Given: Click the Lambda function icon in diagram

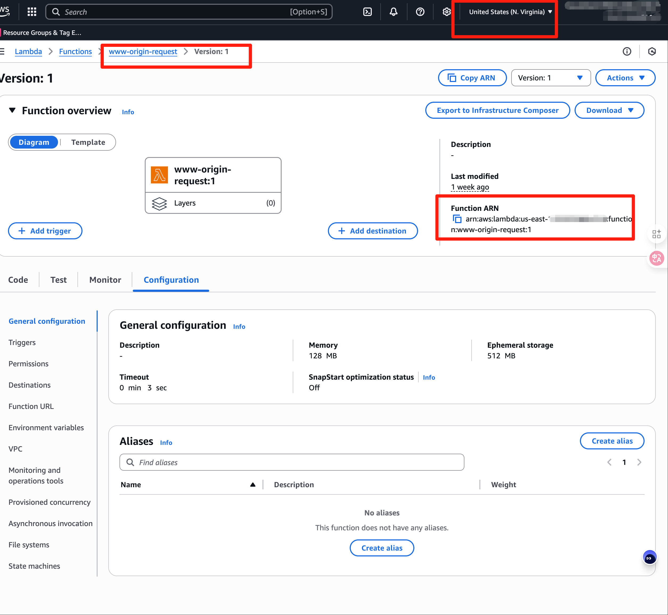Looking at the screenshot, I should [x=159, y=175].
